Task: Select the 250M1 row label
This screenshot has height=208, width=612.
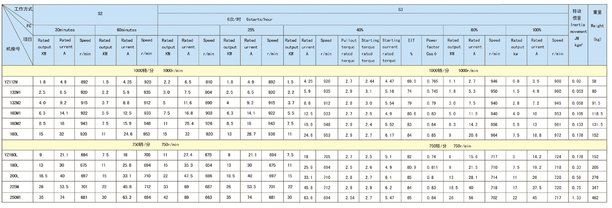Action: (17, 197)
